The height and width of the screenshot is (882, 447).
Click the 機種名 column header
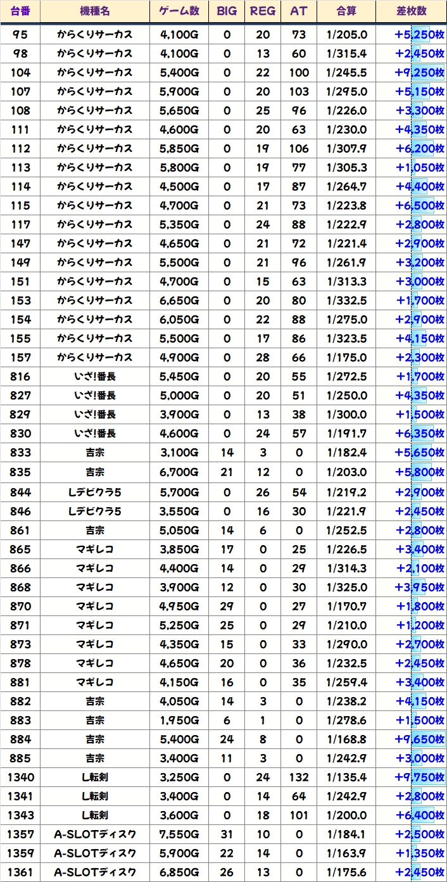point(95,11)
